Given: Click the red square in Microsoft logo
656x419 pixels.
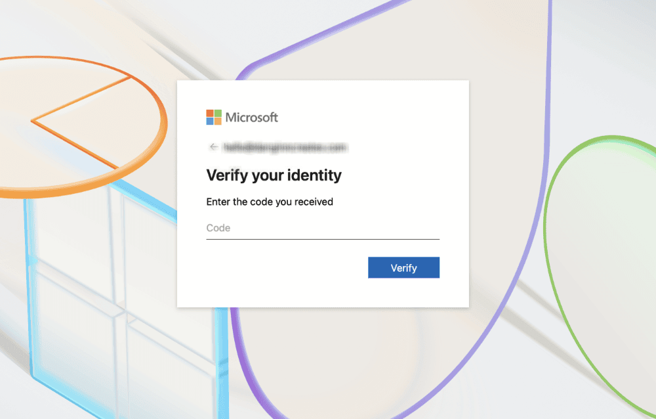Looking at the screenshot, I should 210,113.
